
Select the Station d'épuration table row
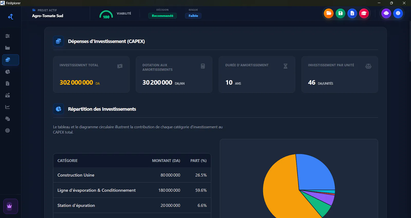click(x=132, y=205)
